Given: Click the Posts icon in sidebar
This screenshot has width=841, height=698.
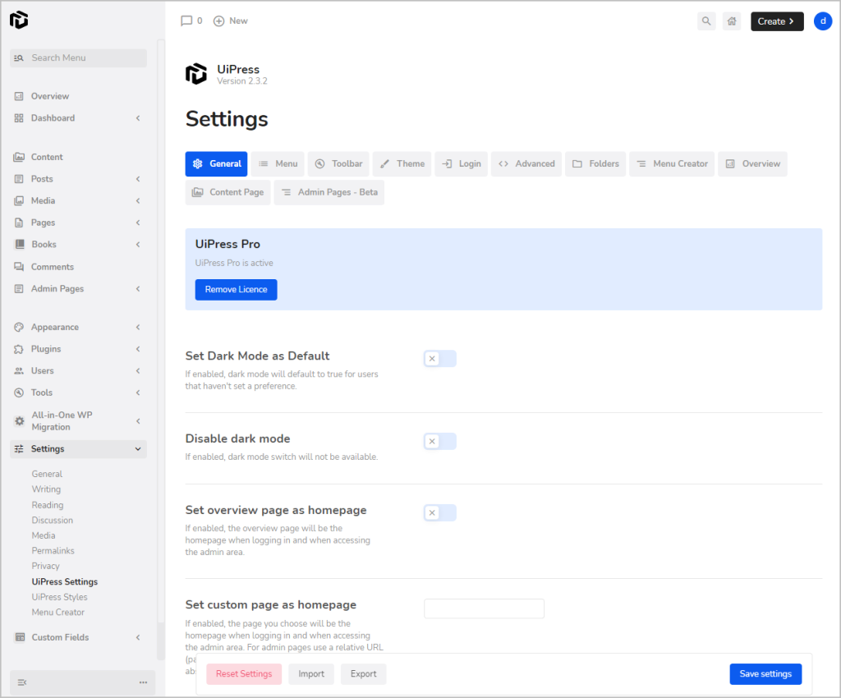Looking at the screenshot, I should (x=19, y=179).
